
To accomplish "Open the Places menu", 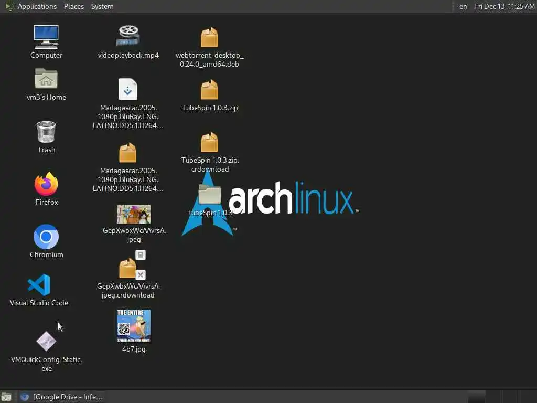I will pos(73,6).
